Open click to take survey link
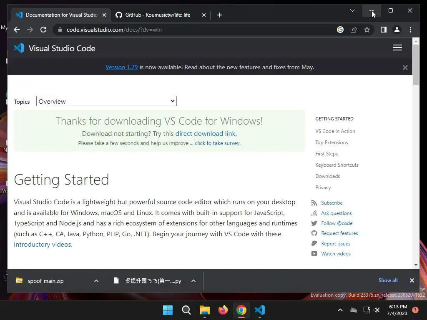This screenshot has width=427, height=320. [x=217, y=143]
